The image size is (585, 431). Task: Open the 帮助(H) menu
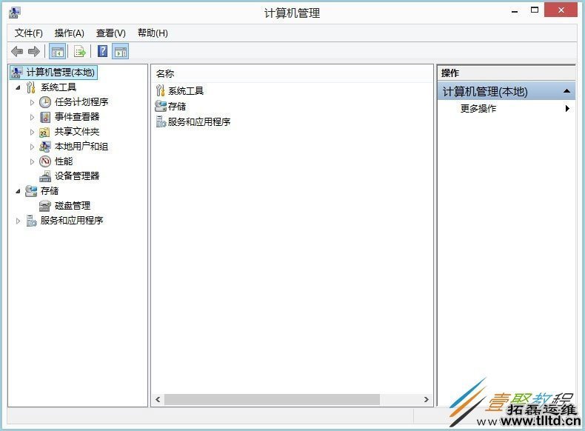coord(153,33)
